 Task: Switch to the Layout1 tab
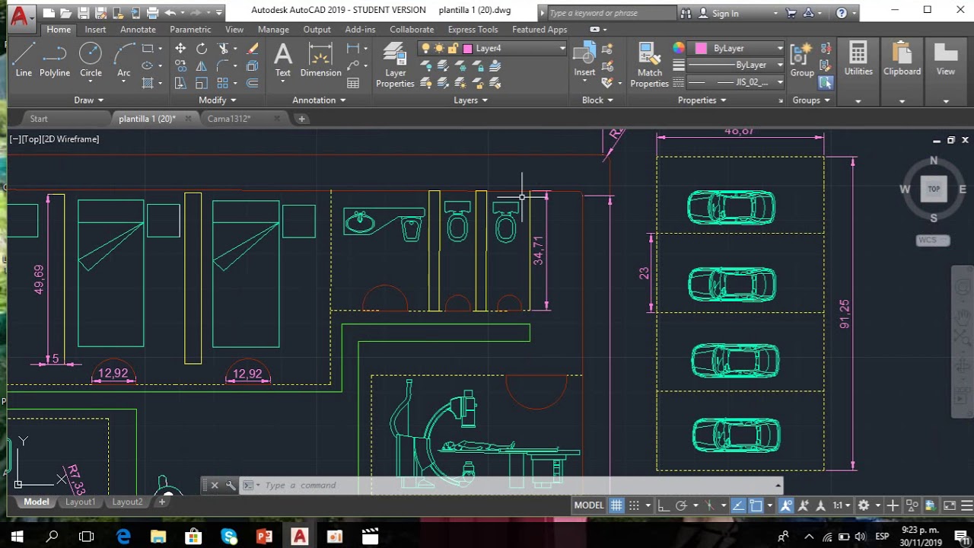click(81, 502)
